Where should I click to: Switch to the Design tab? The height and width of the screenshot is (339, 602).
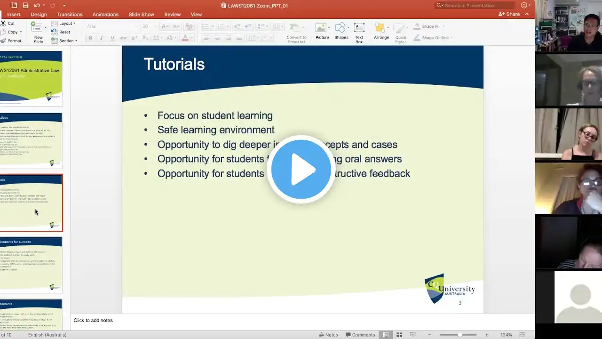[x=39, y=15]
